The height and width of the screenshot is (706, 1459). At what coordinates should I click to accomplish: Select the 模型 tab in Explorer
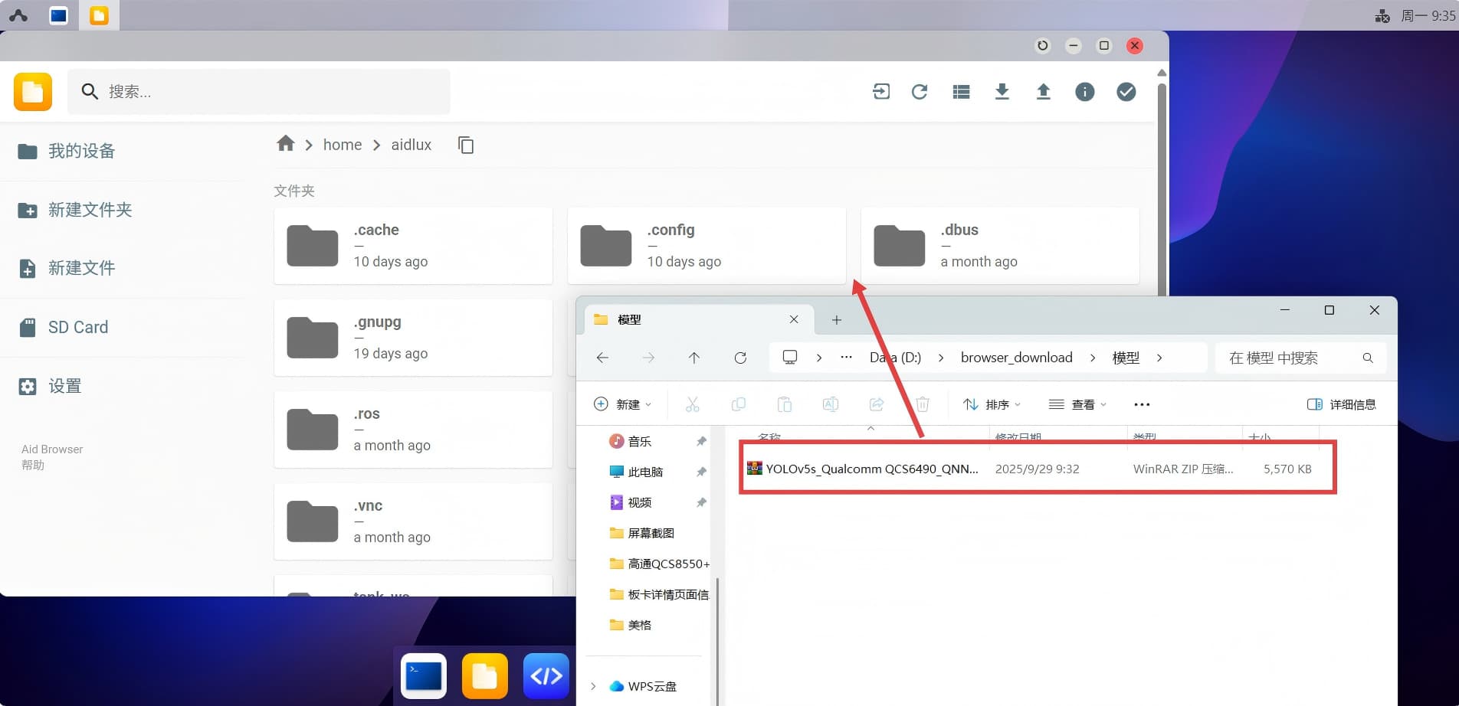point(690,319)
